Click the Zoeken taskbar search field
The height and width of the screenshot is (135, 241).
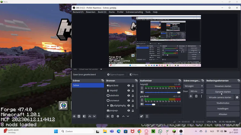77,131
